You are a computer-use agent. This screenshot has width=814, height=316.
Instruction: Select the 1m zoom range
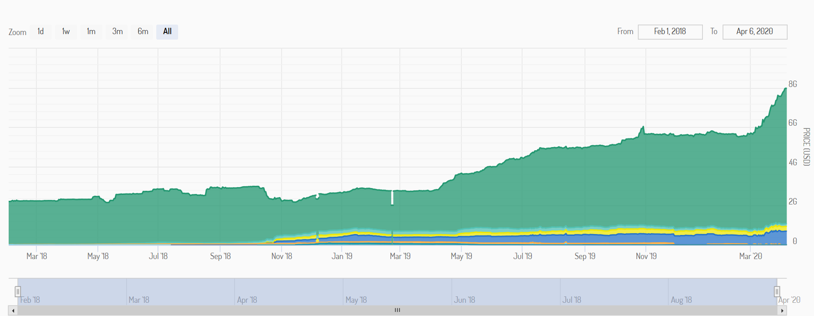(x=91, y=31)
